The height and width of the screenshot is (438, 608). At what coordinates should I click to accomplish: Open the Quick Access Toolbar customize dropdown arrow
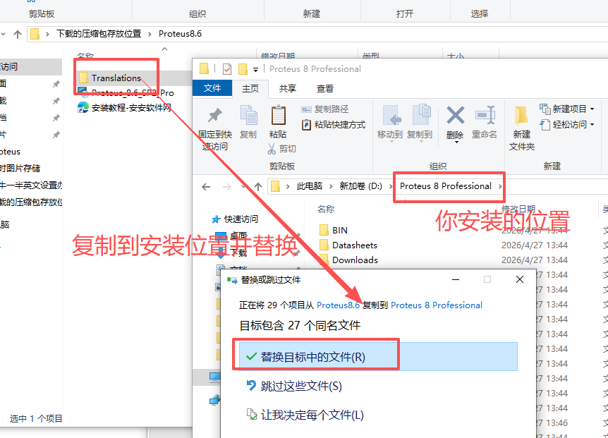tap(255, 70)
